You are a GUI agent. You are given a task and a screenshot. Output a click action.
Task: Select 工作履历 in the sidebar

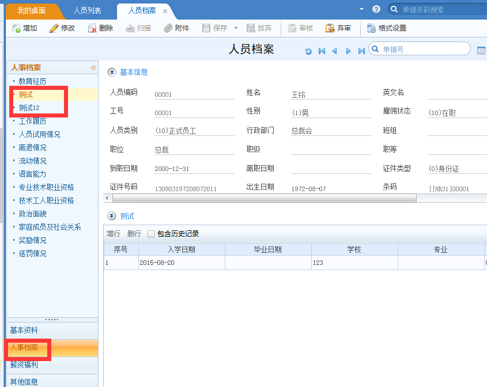tap(32, 121)
